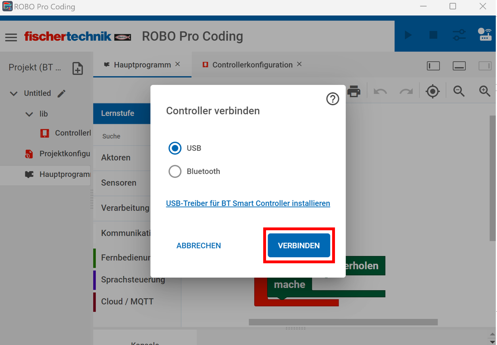The height and width of the screenshot is (345, 497).
Task: Click the vertical workspace scrollbar
Action: pyautogui.click(x=493, y=178)
